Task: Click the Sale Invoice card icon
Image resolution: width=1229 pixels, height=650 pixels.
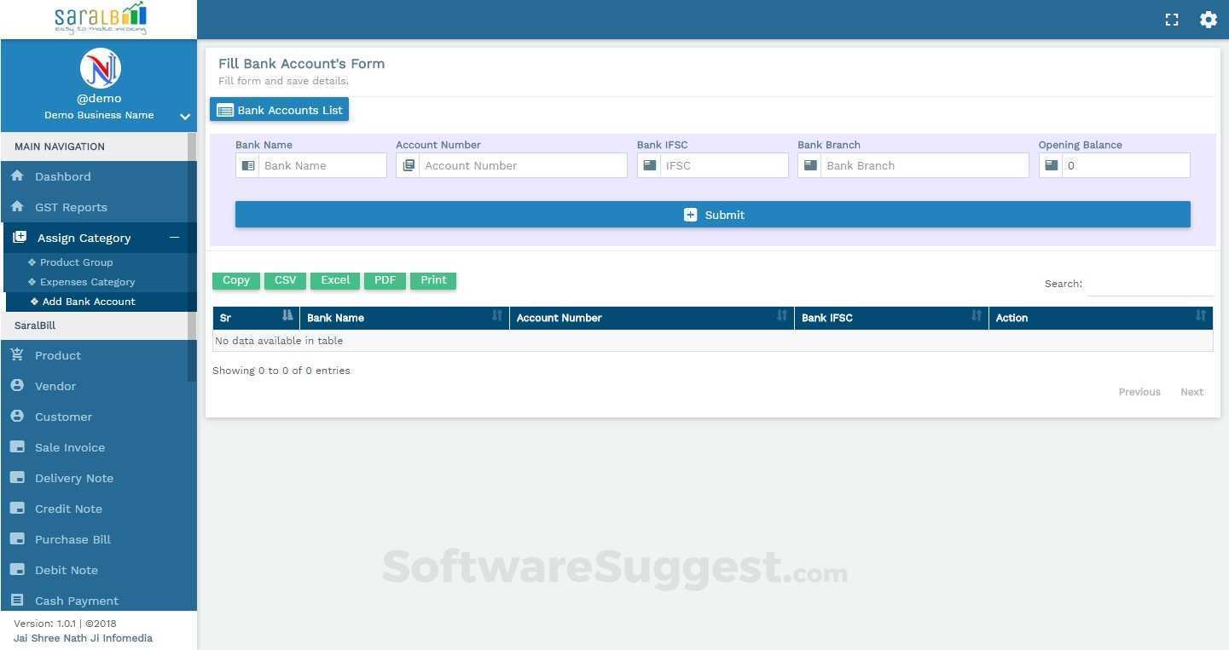Action: [17, 446]
